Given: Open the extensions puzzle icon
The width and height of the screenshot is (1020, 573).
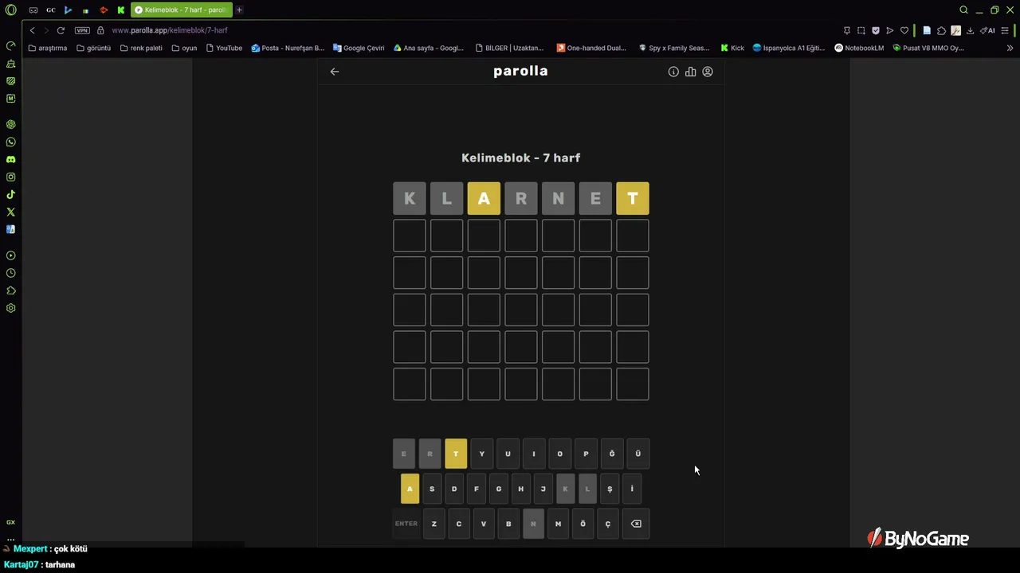Looking at the screenshot, I should [x=941, y=30].
